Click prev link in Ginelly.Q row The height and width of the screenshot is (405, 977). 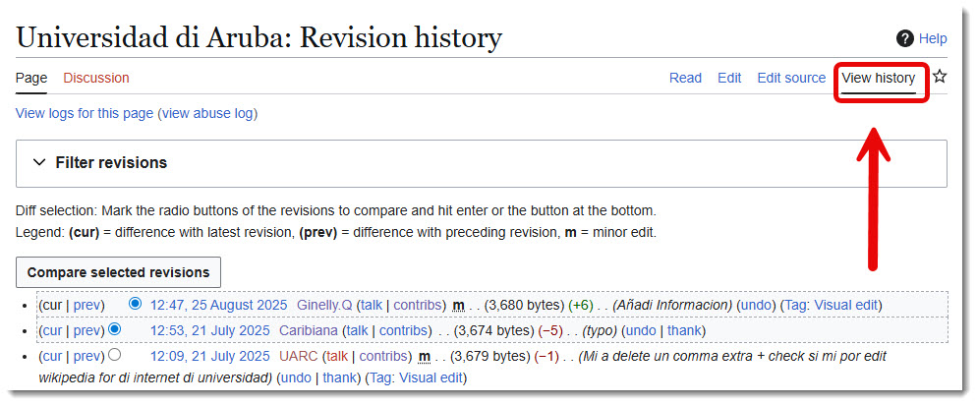[86, 306]
